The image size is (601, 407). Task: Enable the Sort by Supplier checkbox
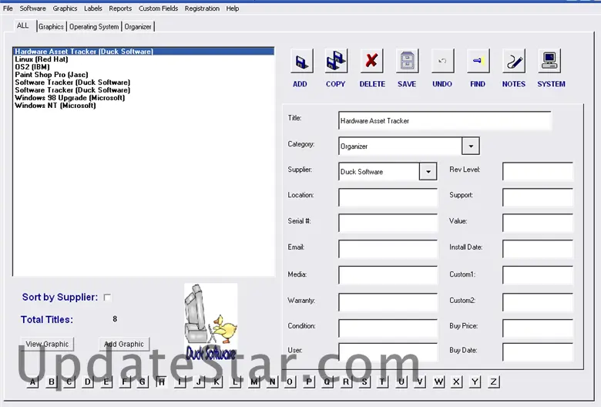coord(107,298)
